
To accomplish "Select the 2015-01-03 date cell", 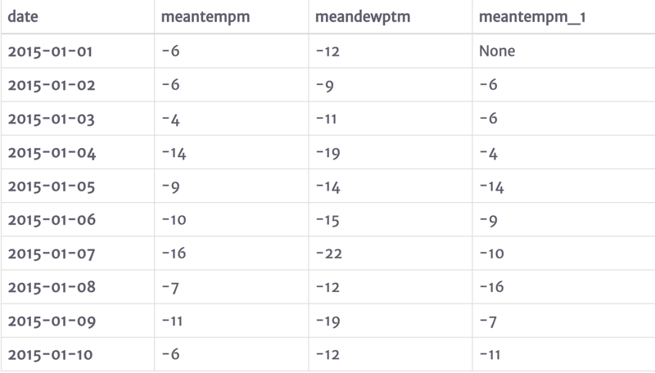I will point(51,119).
